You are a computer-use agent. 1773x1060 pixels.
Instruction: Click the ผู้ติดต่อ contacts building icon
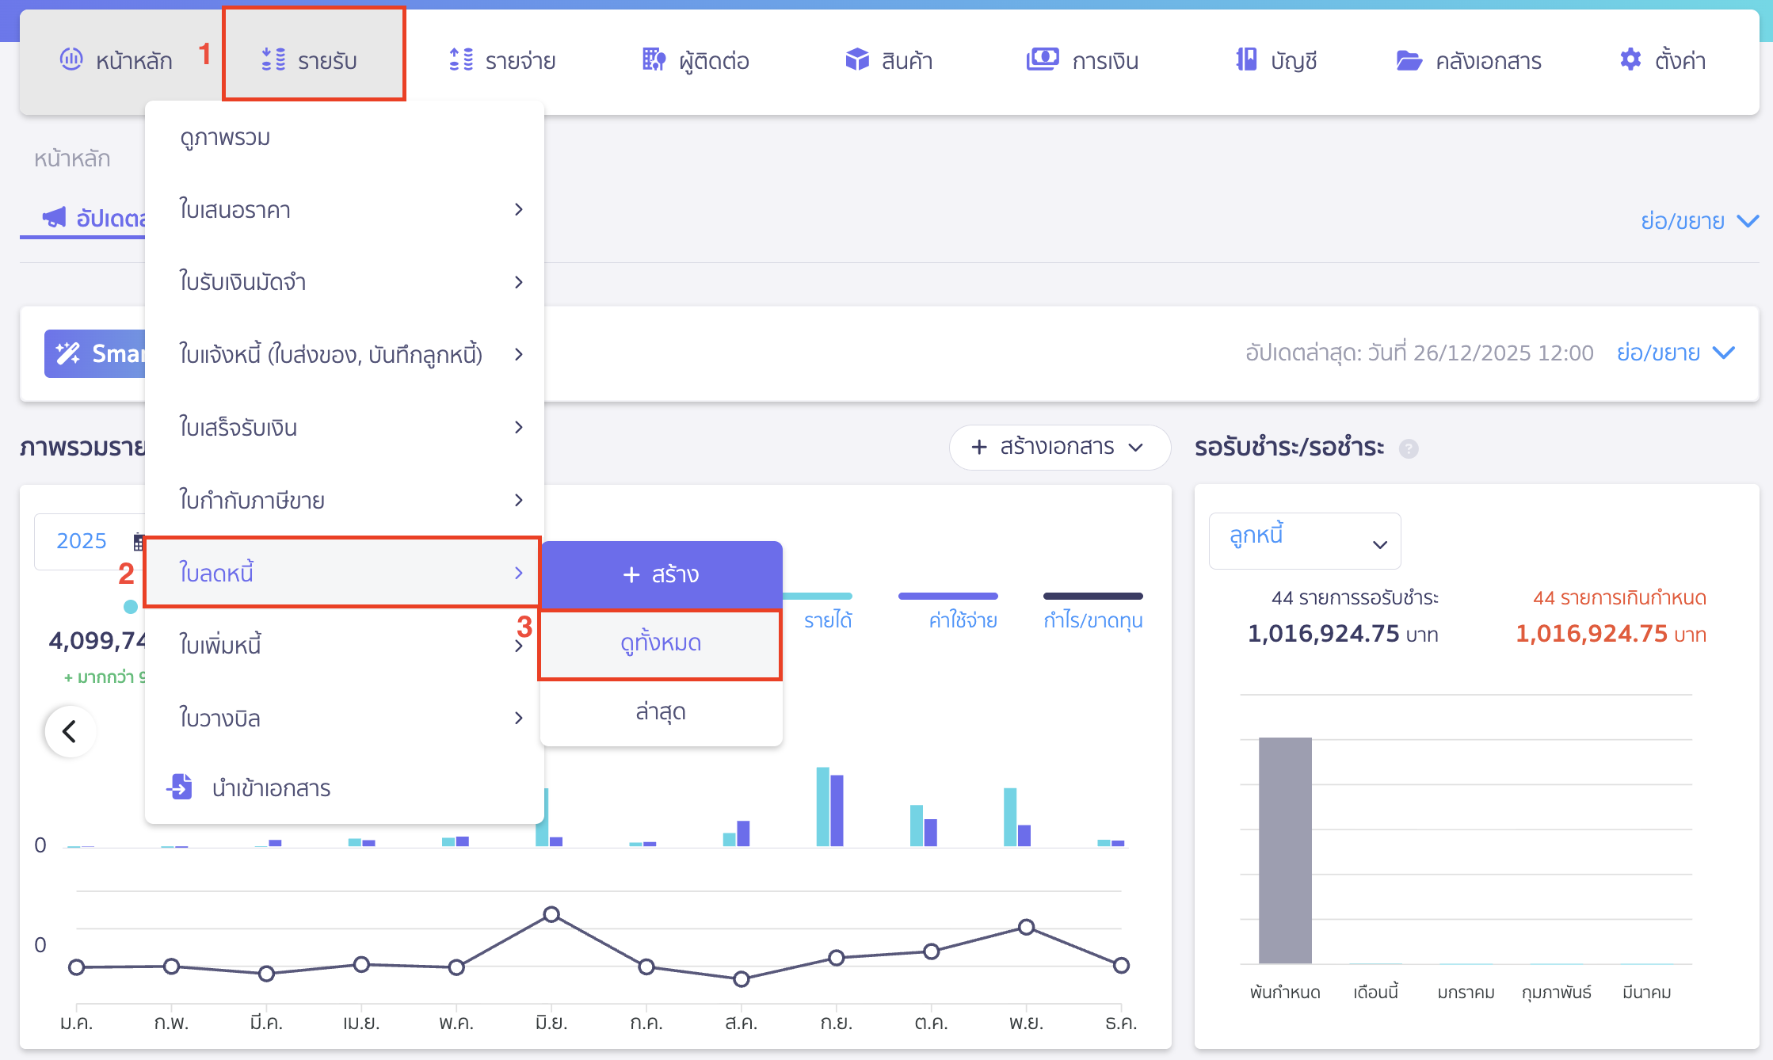[x=654, y=59]
